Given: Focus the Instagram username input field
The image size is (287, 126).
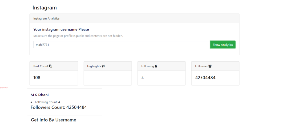Looking at the screenshot, I should click(122, 45).
